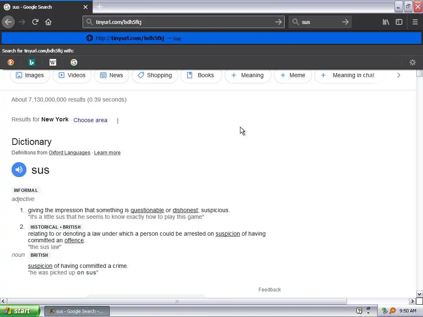Focus the address bar containing tinyurl.com/bdh5fkj
423x317 pixels.
(x=183, y=22)
